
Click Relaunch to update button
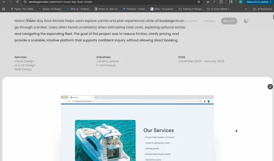[259, 2]
